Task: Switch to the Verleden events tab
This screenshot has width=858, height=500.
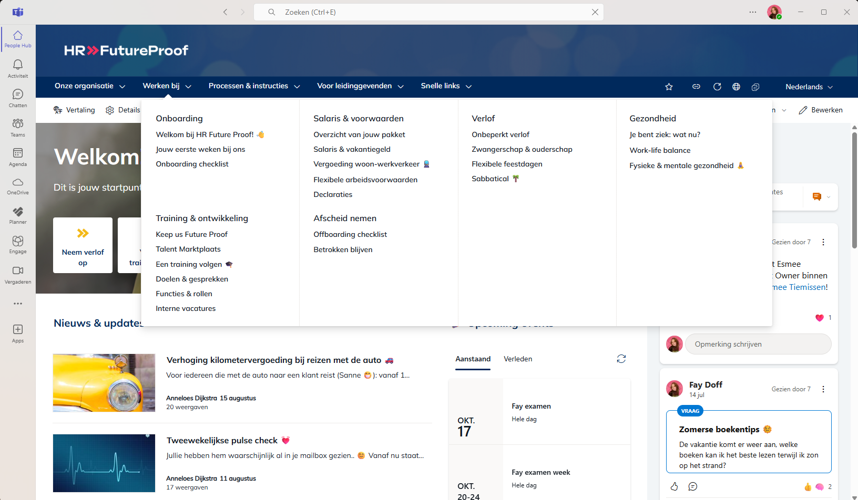Action: click(x=518, y=359)
